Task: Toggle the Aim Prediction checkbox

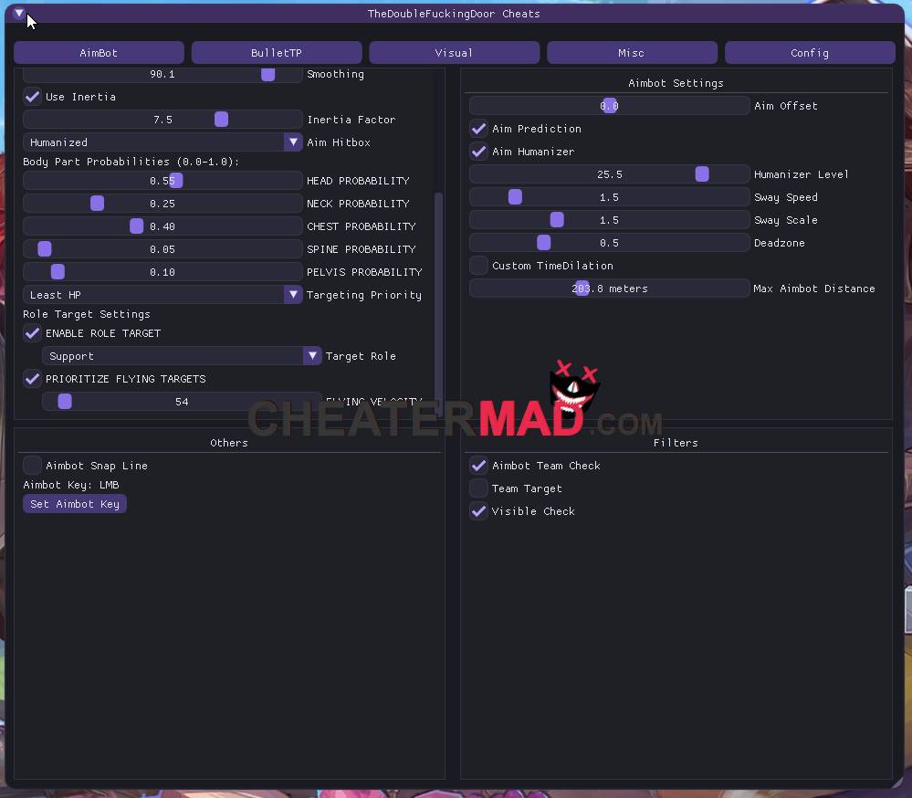Action: (x=478, y=129)
